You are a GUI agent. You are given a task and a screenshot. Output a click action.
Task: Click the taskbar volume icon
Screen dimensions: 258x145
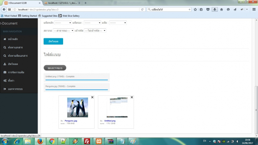click(x=237, y=141)
